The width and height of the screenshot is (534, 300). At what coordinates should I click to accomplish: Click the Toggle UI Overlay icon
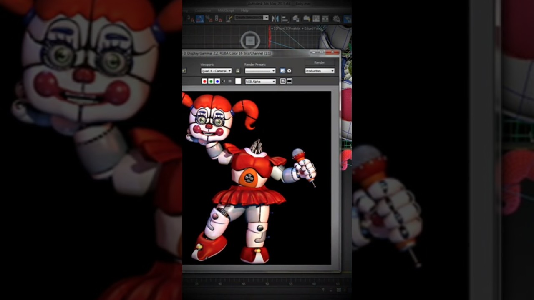tap(283, 81)
